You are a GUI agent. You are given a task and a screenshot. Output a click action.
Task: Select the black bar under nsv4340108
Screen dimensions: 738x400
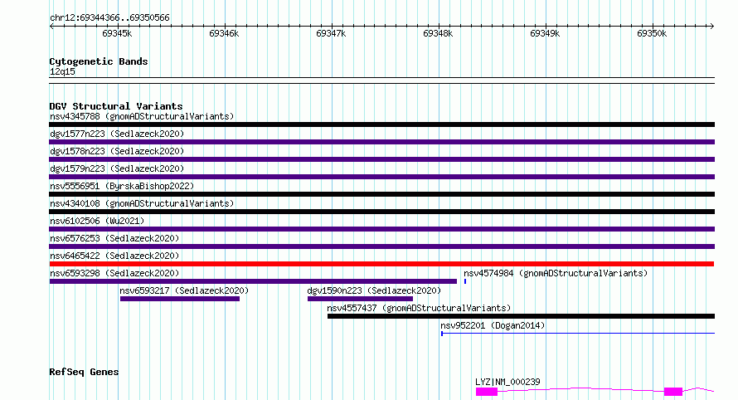[381, 212]
